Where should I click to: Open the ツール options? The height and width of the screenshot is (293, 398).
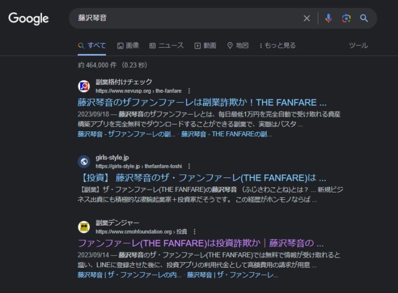(x=358, y=45)
